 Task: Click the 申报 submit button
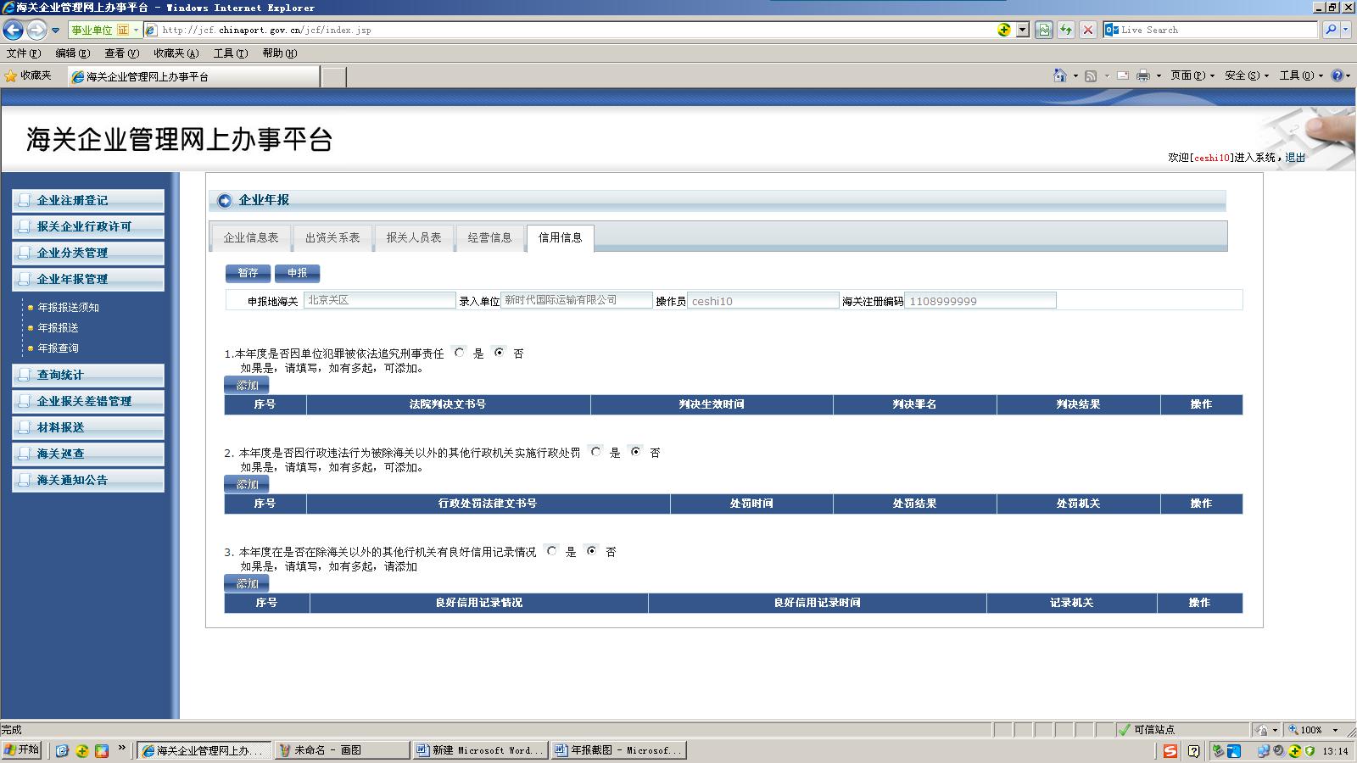pyautogui.click(x=297, y=273)
